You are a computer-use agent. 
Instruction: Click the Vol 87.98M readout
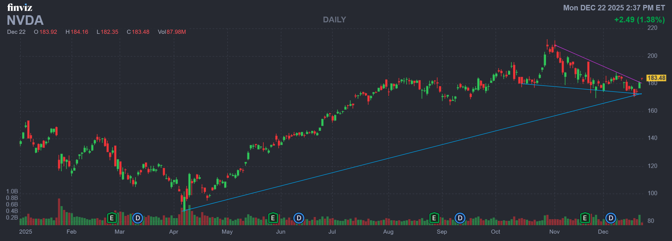click(x=172, y=32)
